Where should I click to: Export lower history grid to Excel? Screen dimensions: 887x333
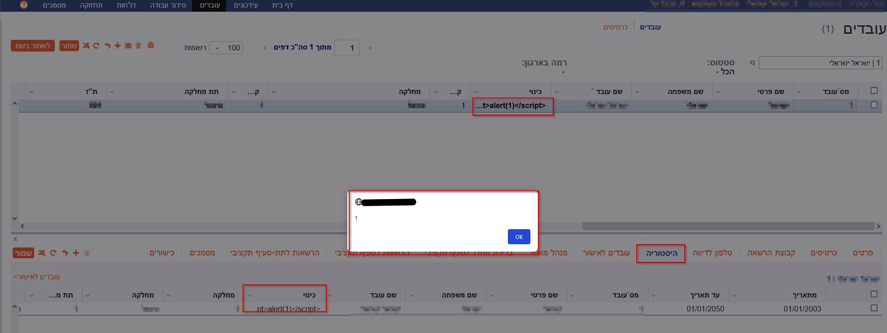42,253
